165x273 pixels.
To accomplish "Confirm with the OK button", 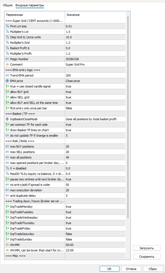I will [x=109, y=269].
